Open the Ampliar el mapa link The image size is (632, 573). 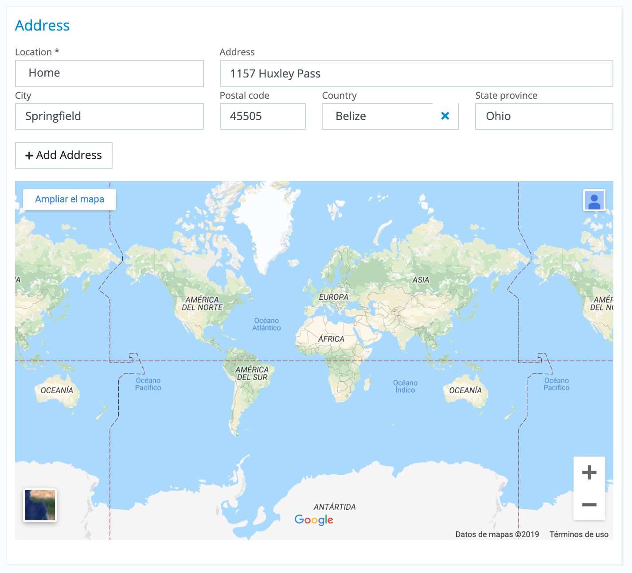click(x=70, y=199)
